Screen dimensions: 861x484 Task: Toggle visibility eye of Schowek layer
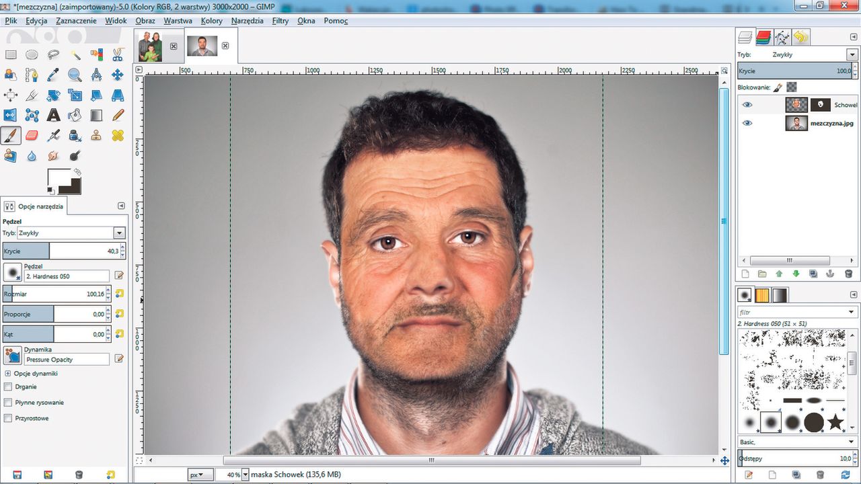point(747,105)
